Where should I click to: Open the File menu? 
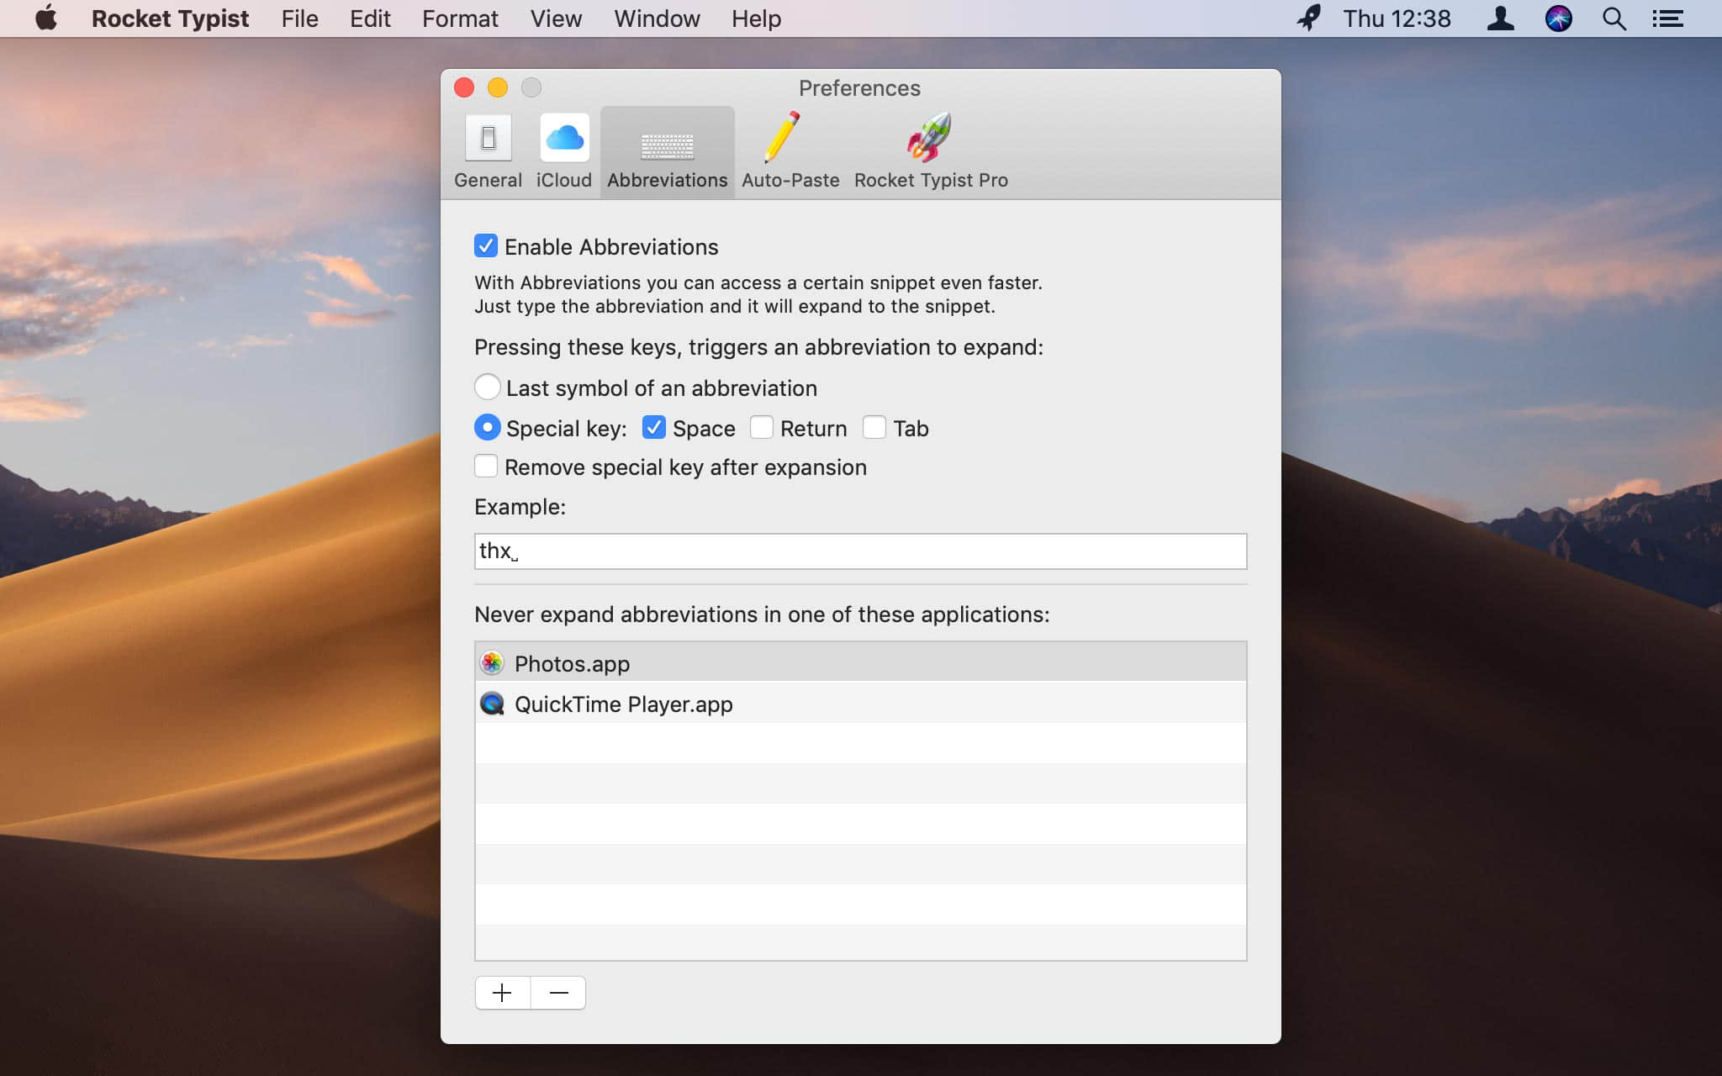299,18
